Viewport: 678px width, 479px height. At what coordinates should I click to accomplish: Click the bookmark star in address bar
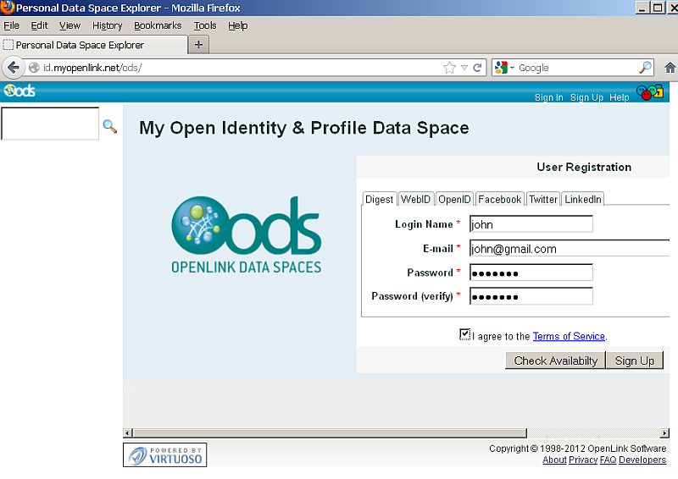point(449,68)
